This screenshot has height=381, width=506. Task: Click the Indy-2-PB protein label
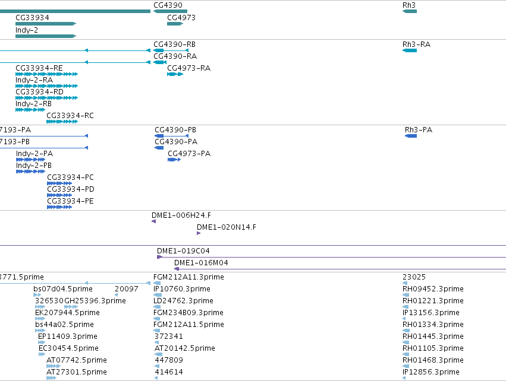pos(34,166)
